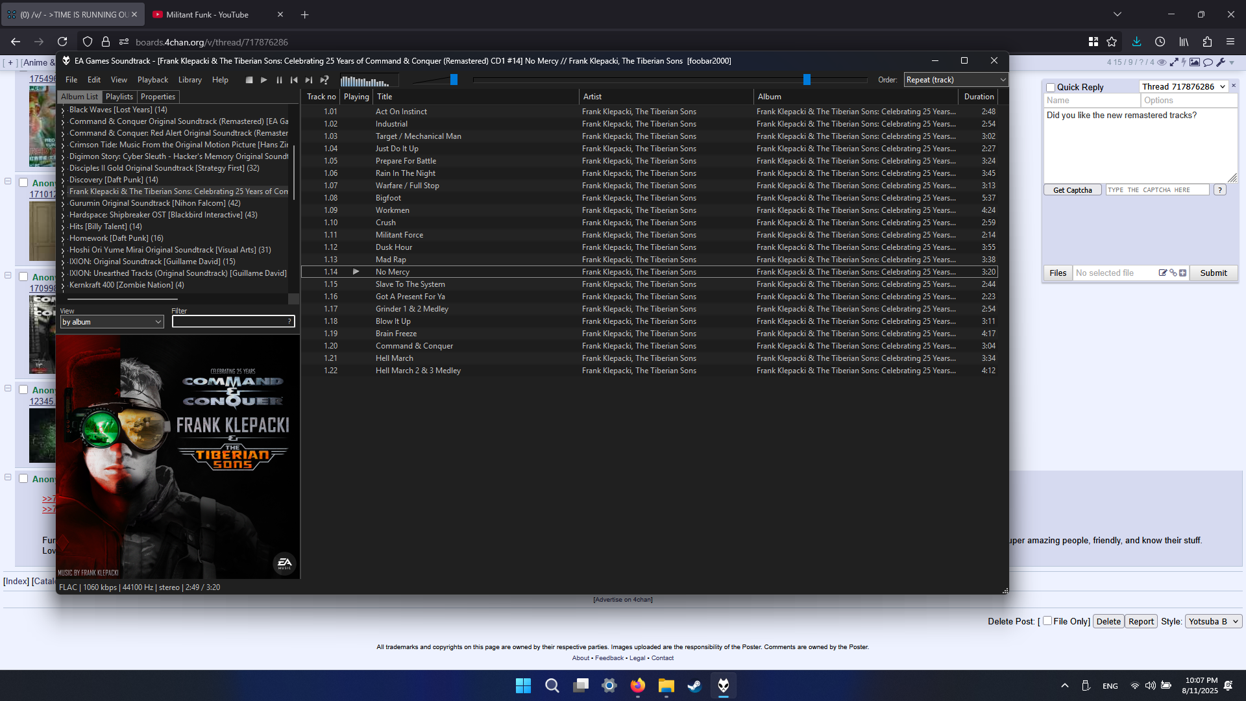Switch to the Playlists tab

pos(119,97)
